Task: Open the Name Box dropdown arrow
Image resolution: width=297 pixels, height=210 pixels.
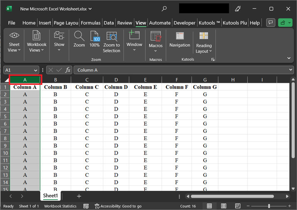Action: click(x=35, y=70)
